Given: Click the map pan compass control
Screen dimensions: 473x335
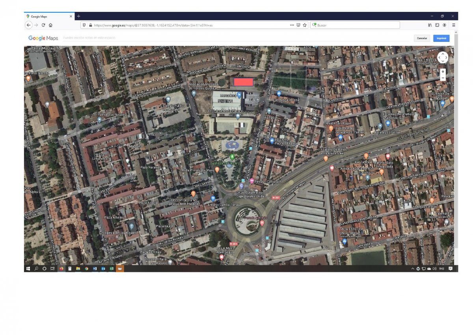Looking at the screenshot, I should tap(443, 58).
